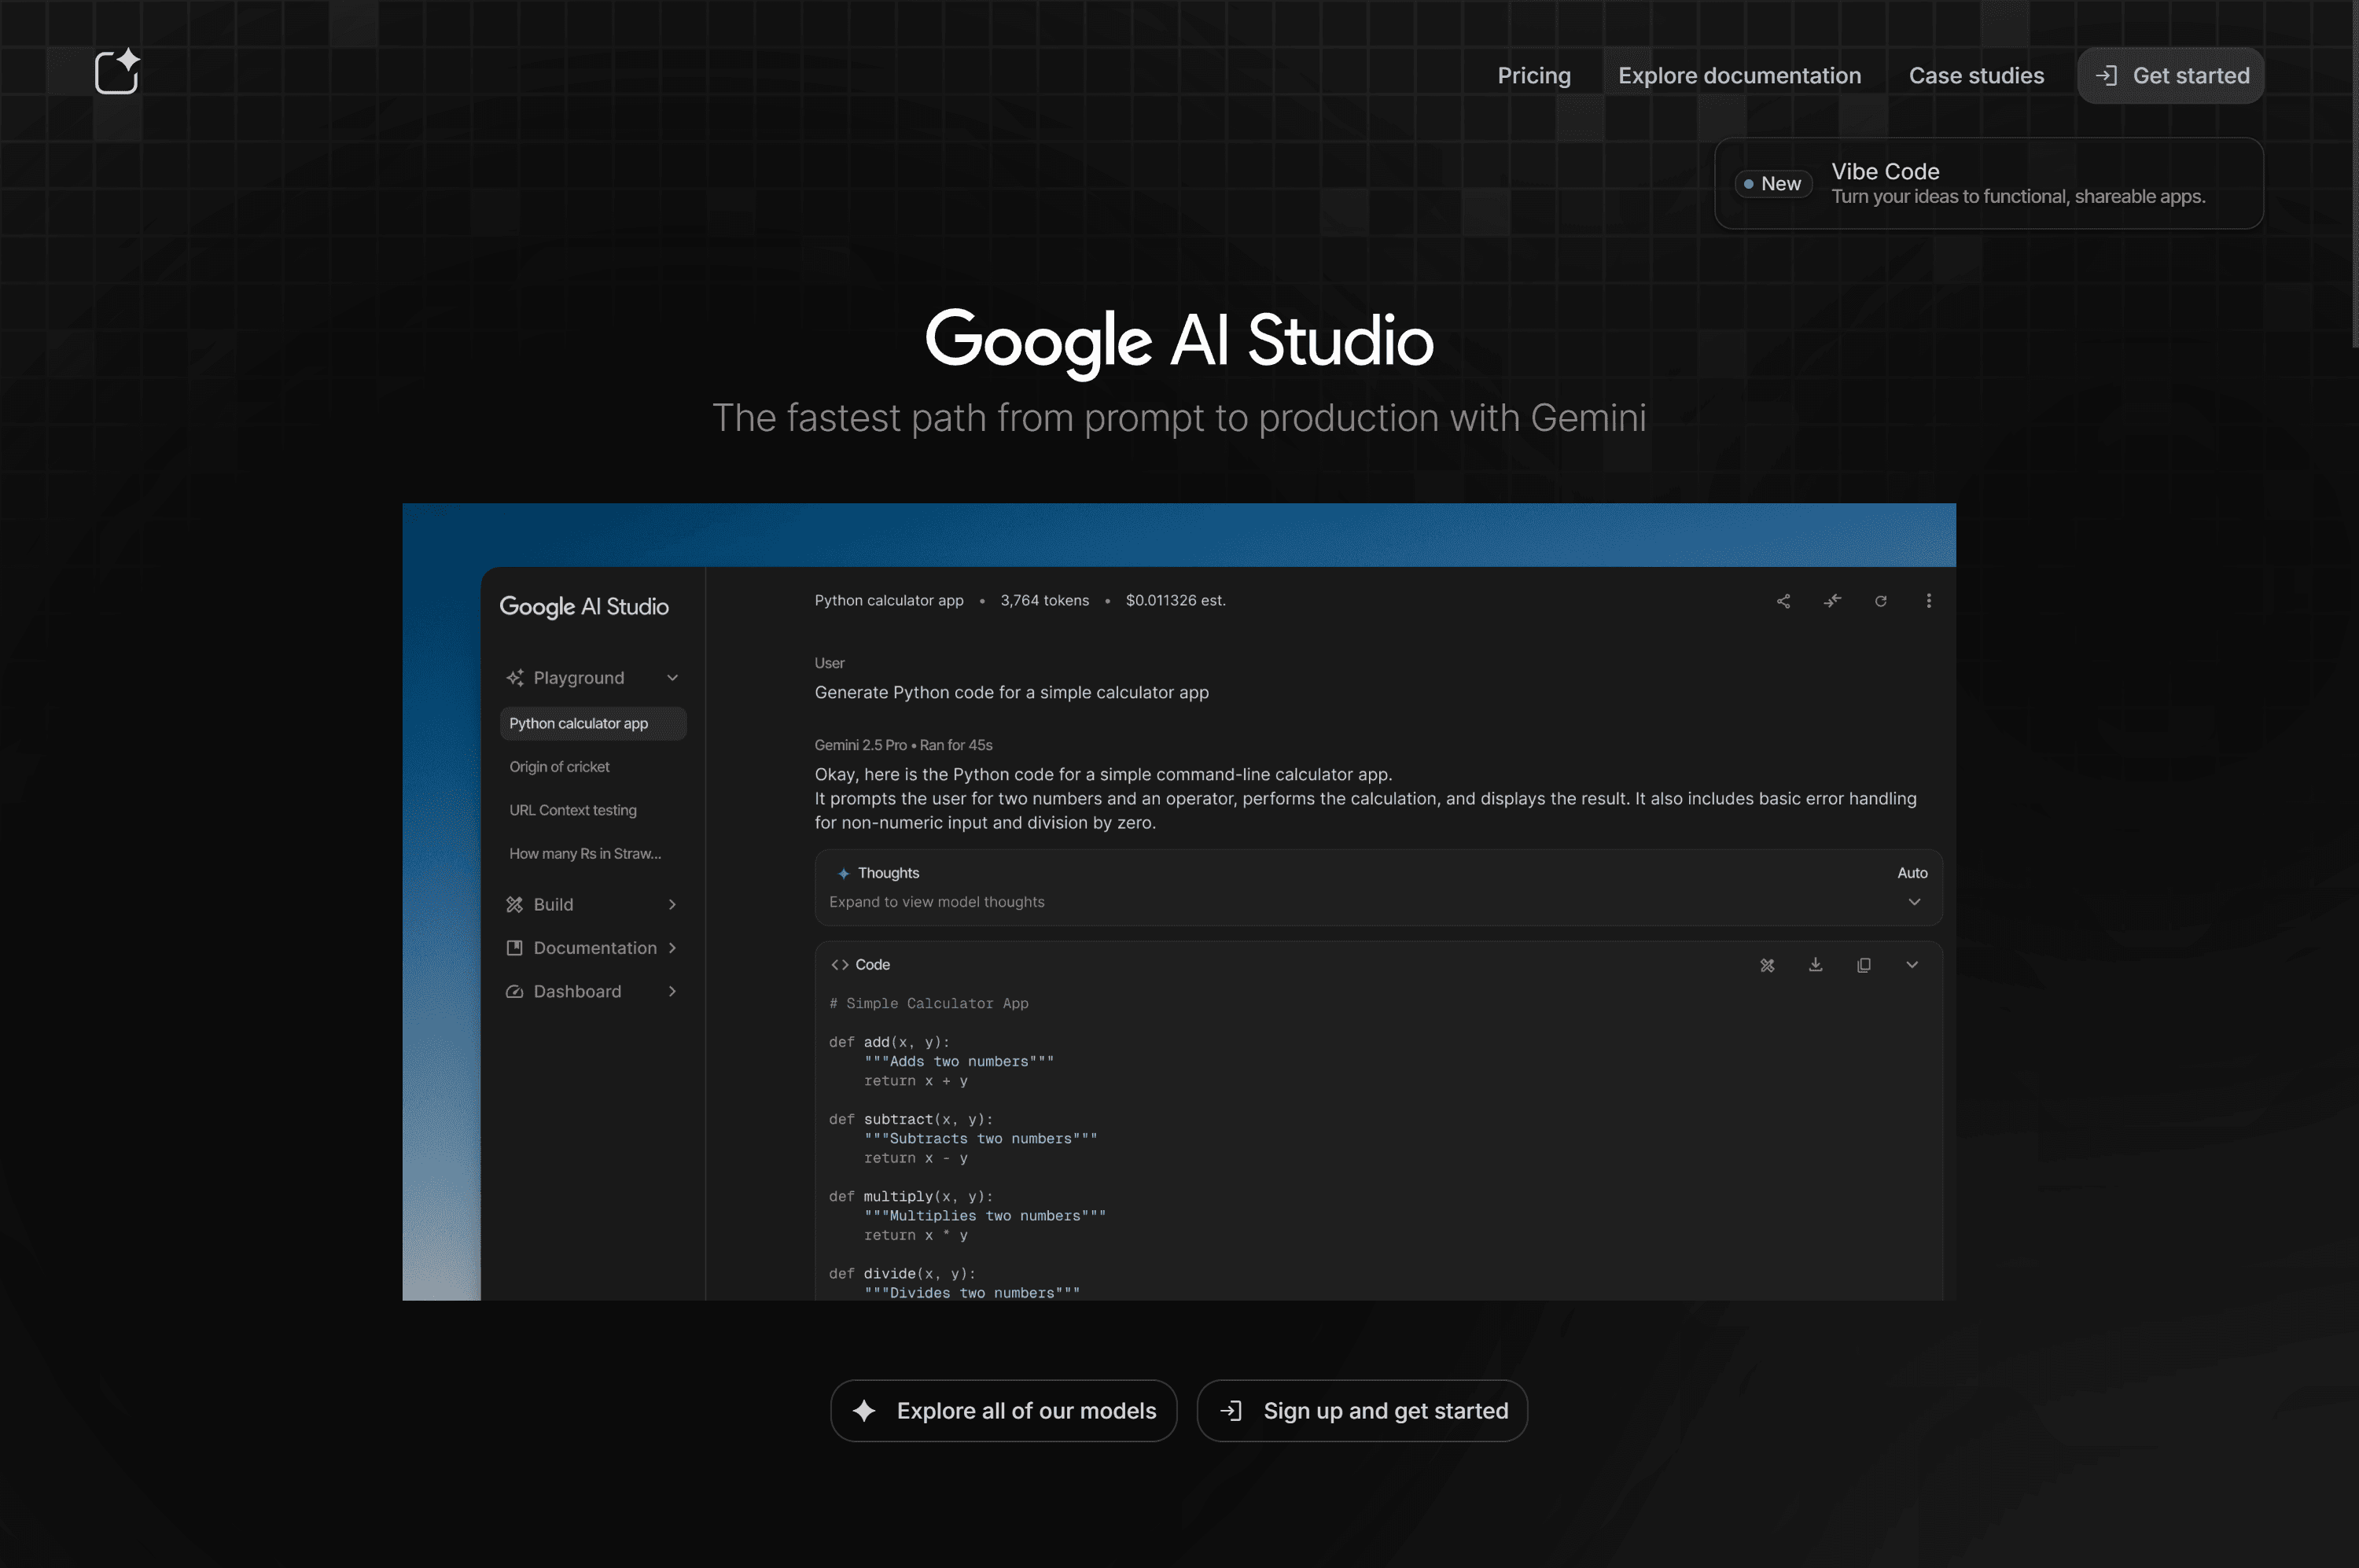The width and height of the screenshot is (2359, 1568).
Task: Click the share icon in chat header
Action: coord(1783,601)
